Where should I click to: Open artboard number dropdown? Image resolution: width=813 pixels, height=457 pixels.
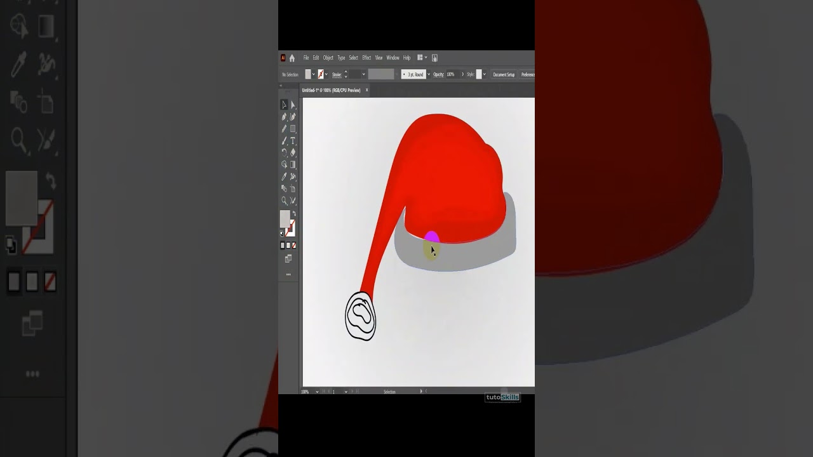(x=346, y=392)
